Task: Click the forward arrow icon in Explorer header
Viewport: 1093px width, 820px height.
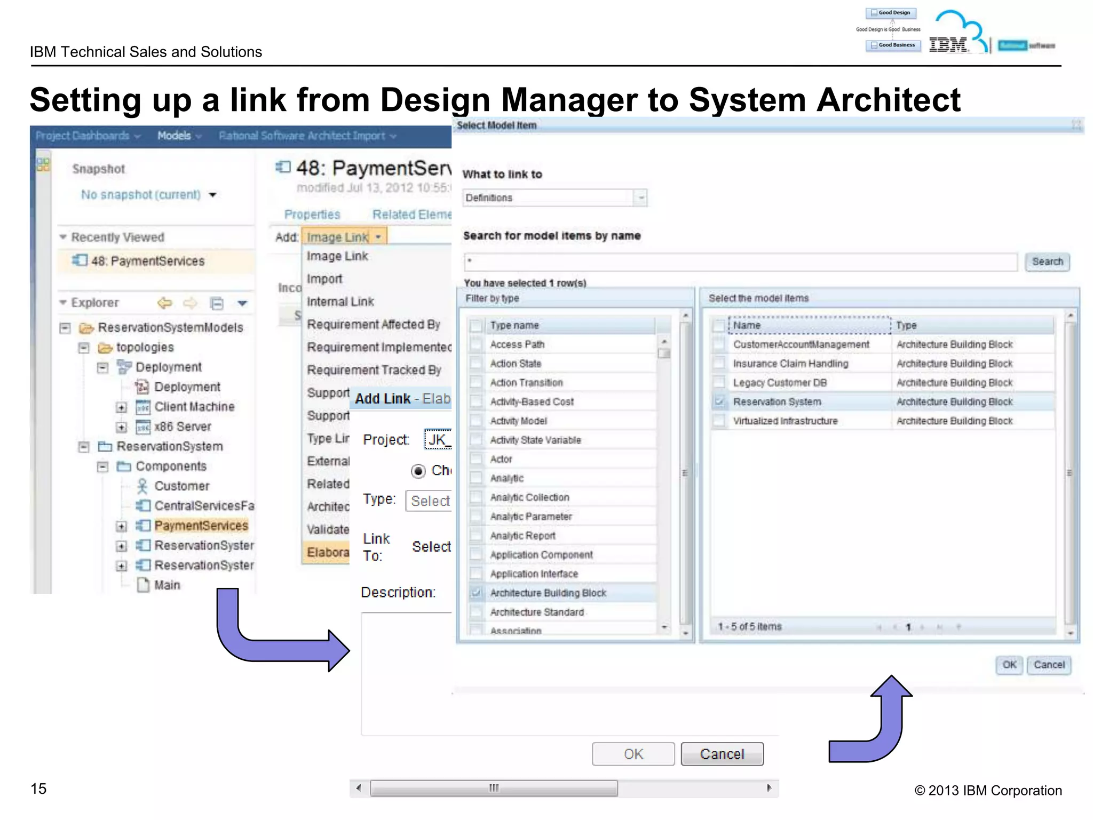Action: [x=190, y=303]
